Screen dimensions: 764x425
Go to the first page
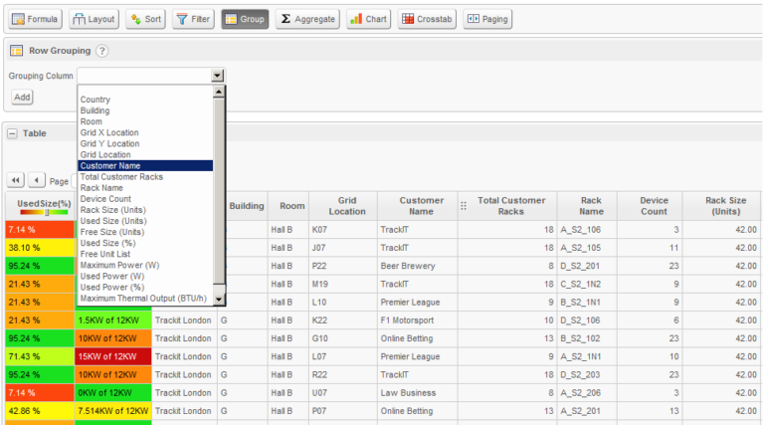pyautogui.click(x=16, y=180)
